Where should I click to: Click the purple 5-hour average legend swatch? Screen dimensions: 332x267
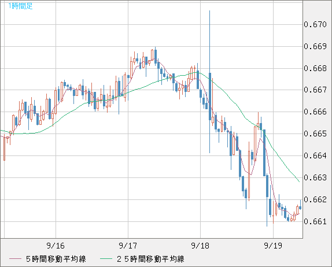click(15, 259)
